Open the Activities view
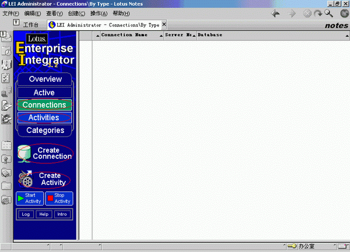 pos(44,117)
